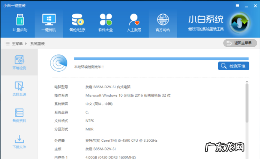Open the hamburger menu in title bar
Viewport: 260px width, 159px height.
pyautogui.click(x=237, y=6)
